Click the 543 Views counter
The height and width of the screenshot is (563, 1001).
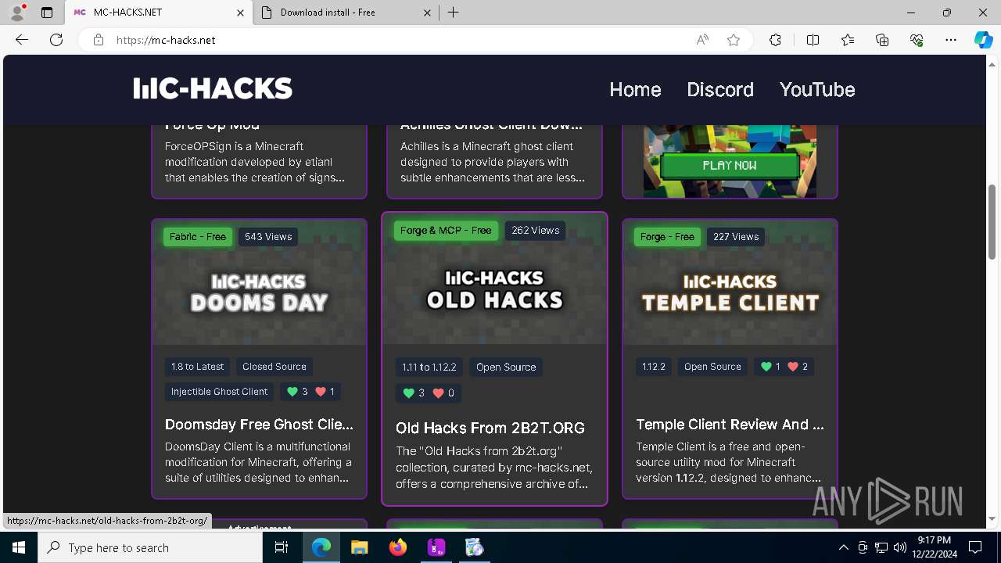(268, 237)
